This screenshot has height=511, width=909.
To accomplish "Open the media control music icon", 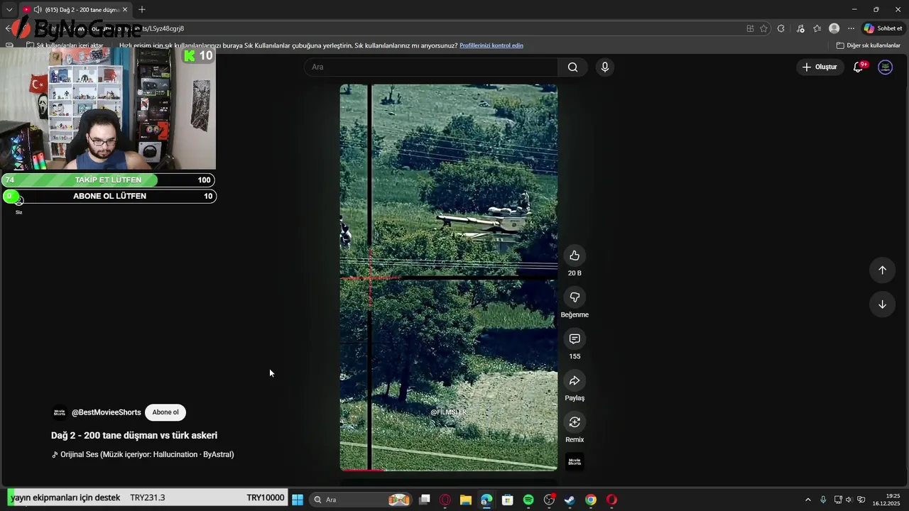I will tap(800, 28).
